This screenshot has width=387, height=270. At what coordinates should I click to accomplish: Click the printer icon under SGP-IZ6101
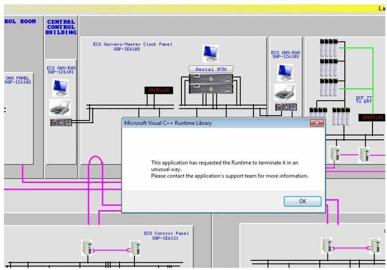pos(60,107)
